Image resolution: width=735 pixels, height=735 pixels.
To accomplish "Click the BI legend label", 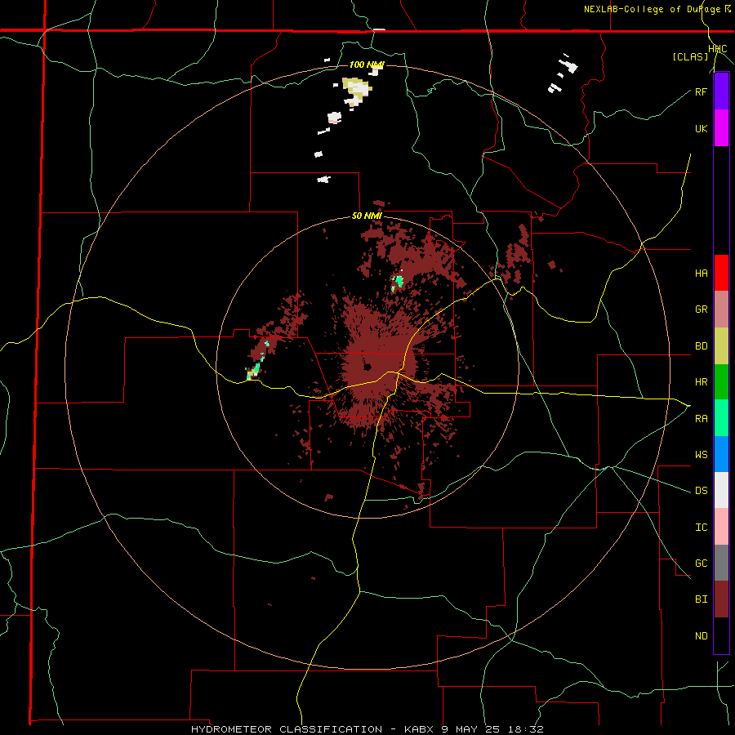I will 702,599.
